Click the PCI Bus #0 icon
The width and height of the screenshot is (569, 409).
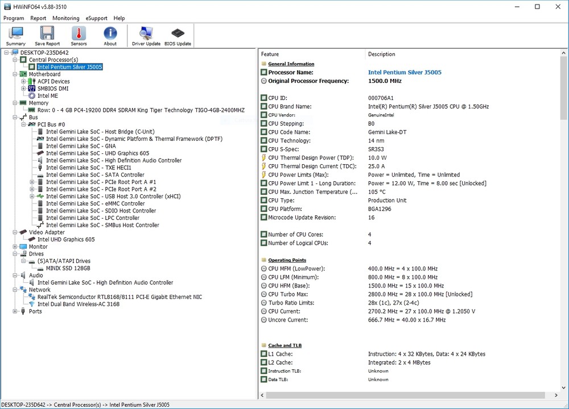point(32,124)
